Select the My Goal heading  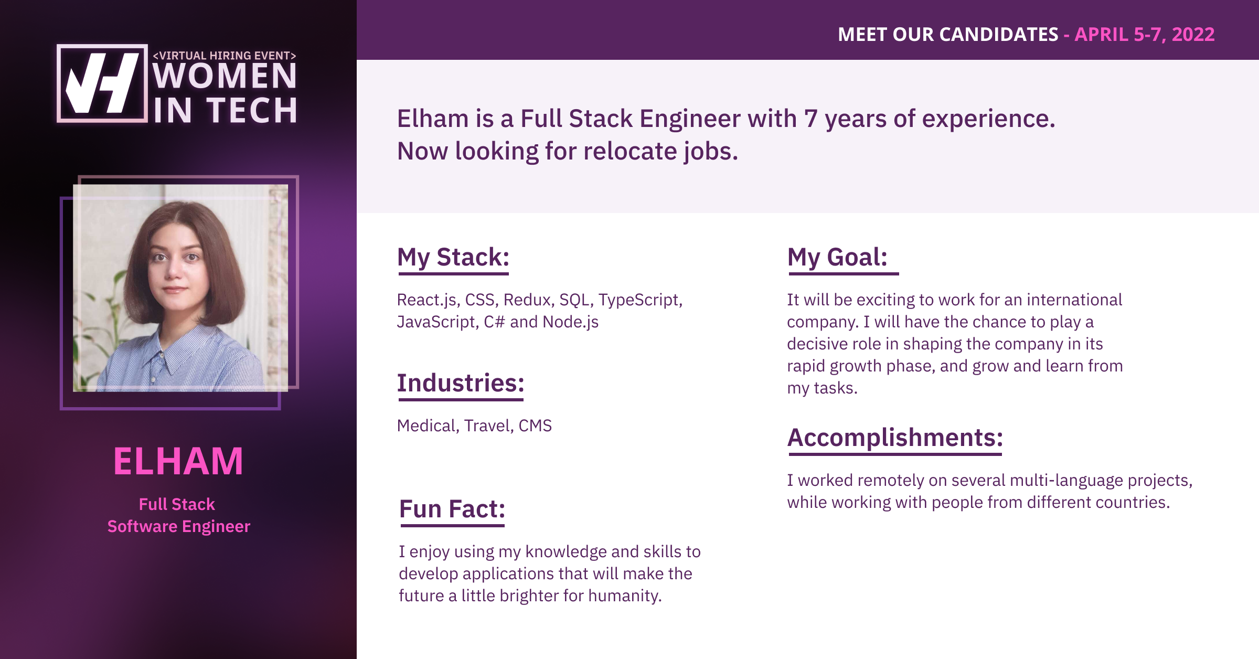click(837, 258)
